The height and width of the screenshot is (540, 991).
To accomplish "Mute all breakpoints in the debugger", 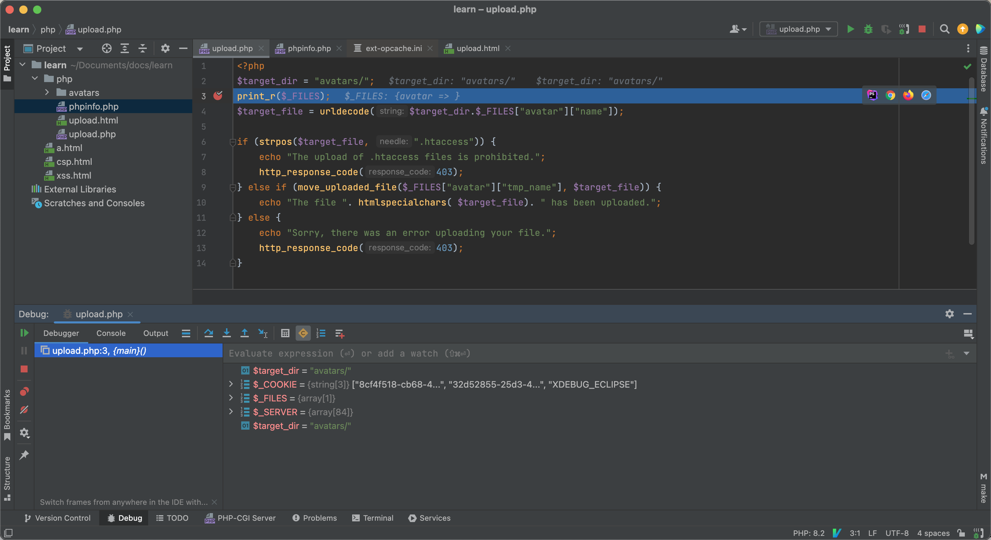I will [x=24, y=410].
